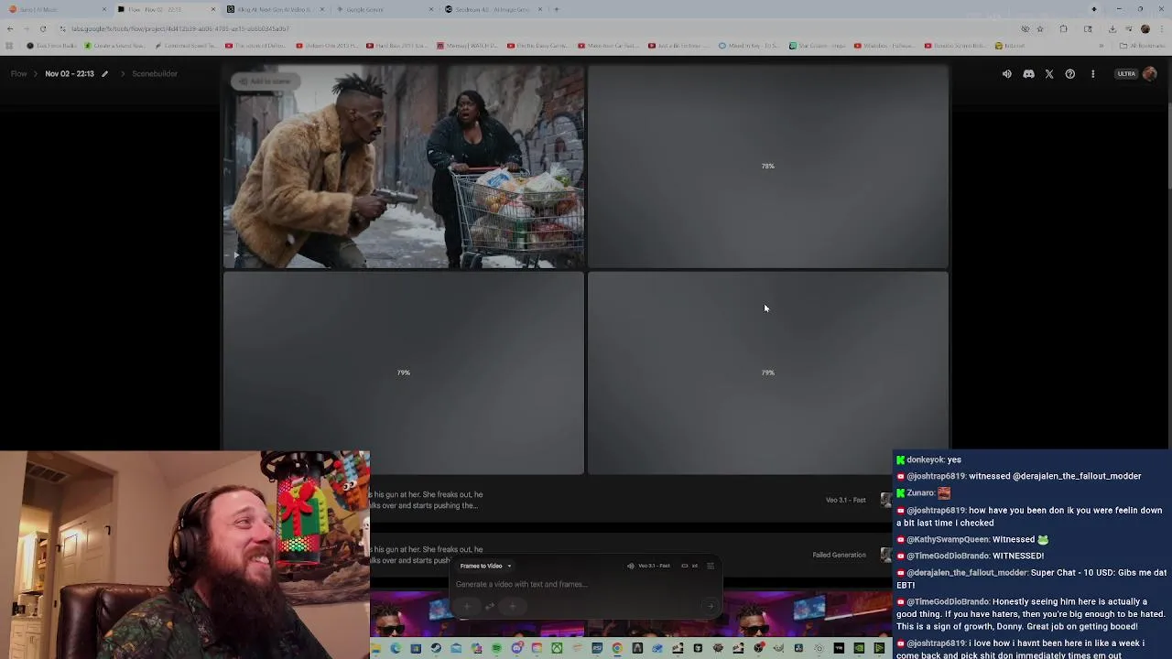This screenshot has height=659, width=1172.
Task: Open the X (Twitter) icon in Flow header
Action: [1049, 74]
